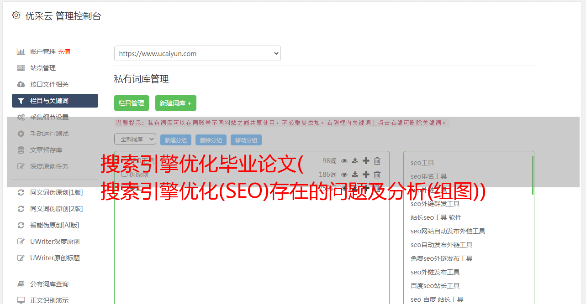The height and width of the screenshot is (304, 586).
Task: Open 账户管理 in the sidebar
Action: (43, 52)
